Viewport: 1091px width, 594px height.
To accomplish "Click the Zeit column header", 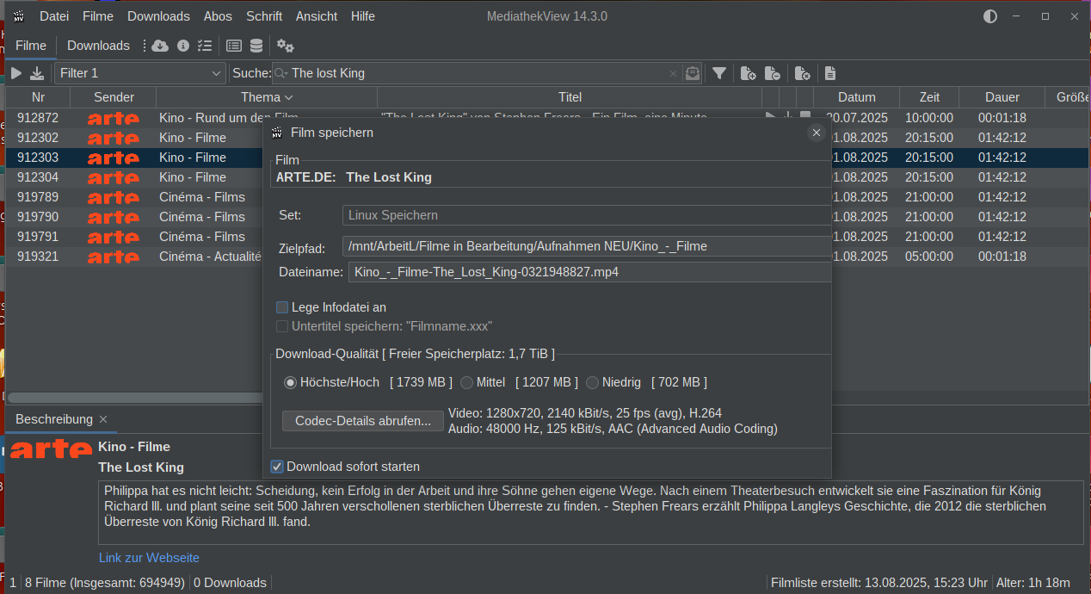I will (x=929, y=97).
